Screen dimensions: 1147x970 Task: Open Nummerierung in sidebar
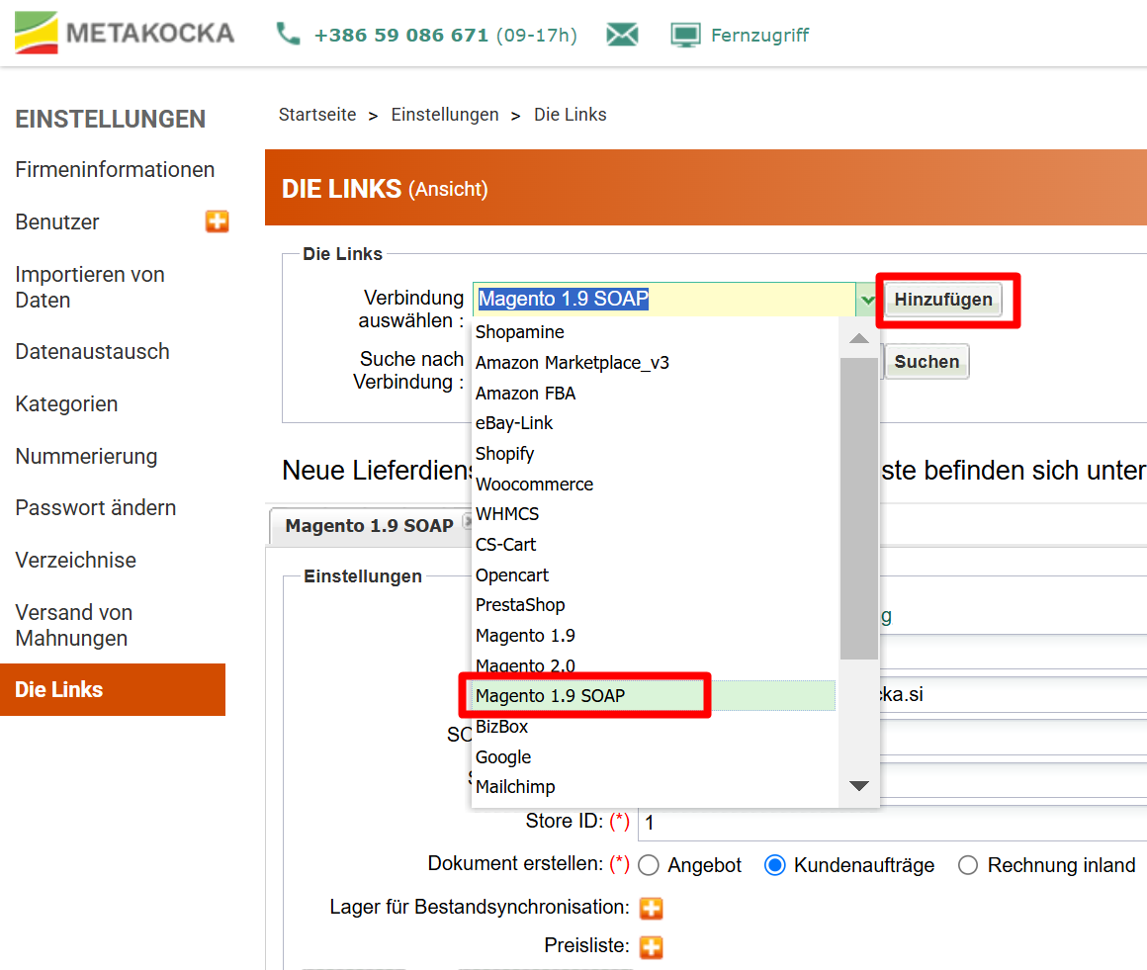pos(86,457)
